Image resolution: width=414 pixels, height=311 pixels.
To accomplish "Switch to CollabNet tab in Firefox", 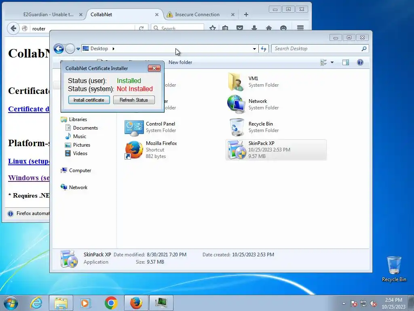I will coord(101,15).
